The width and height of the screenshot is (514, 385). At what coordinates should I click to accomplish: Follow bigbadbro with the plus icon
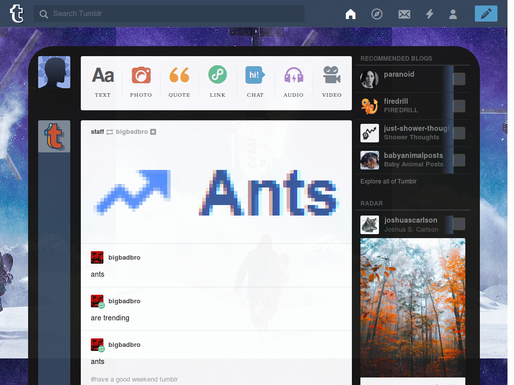point(153,132)
